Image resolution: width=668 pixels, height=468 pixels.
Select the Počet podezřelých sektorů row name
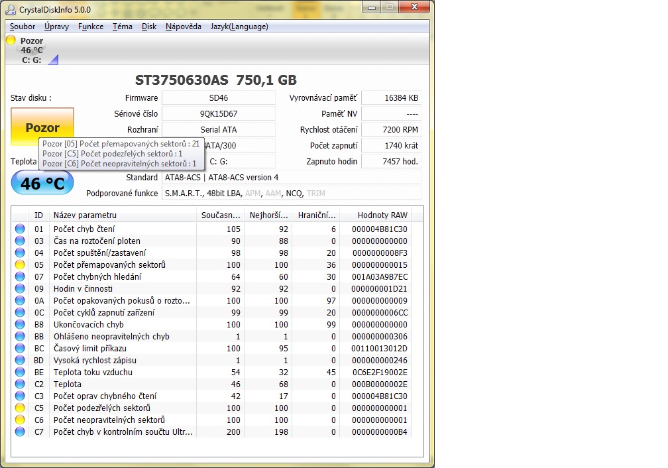pos(102,408)
